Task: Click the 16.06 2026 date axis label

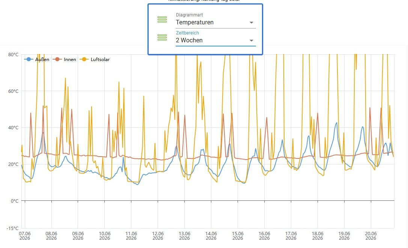Action: pos(264,236)
